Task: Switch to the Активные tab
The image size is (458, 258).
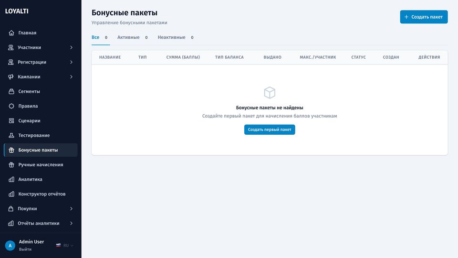Action: [132, 37]
